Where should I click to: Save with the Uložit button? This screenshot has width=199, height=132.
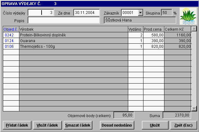coord(155,125)
